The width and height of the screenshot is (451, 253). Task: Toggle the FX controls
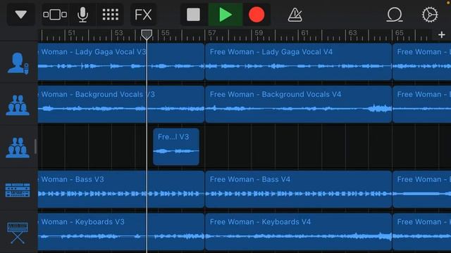click(143, 14)
